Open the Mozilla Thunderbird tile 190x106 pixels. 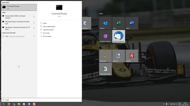pyautogui.click(x=119, y=36)
